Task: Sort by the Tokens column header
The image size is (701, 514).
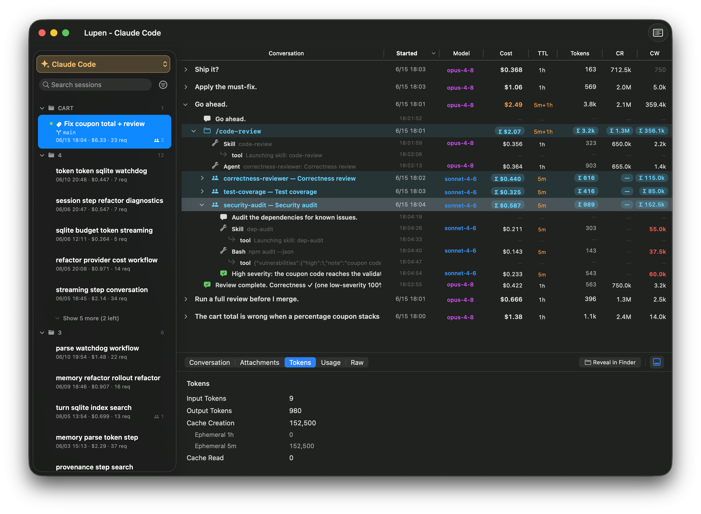Action: (579, 53)
